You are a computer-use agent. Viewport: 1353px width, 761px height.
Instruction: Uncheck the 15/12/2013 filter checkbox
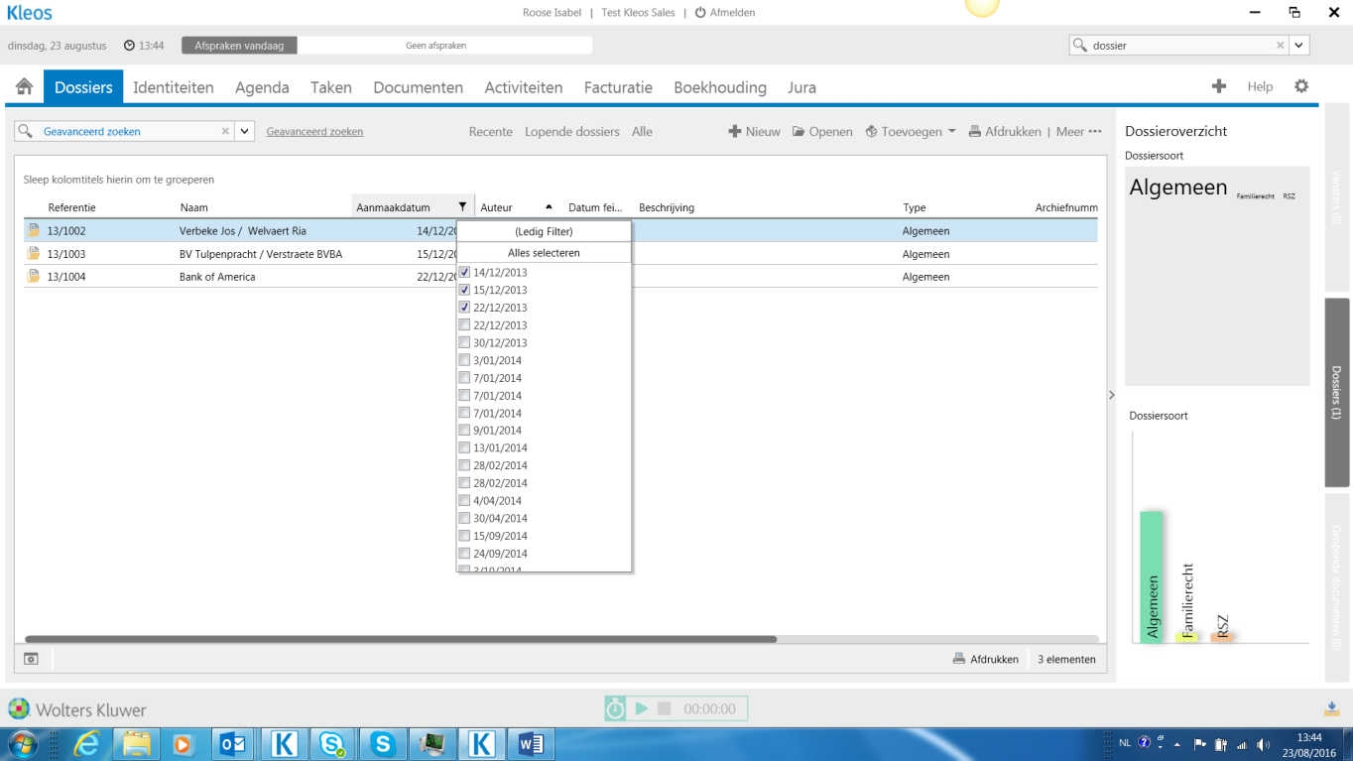click(x=464, y=290)
